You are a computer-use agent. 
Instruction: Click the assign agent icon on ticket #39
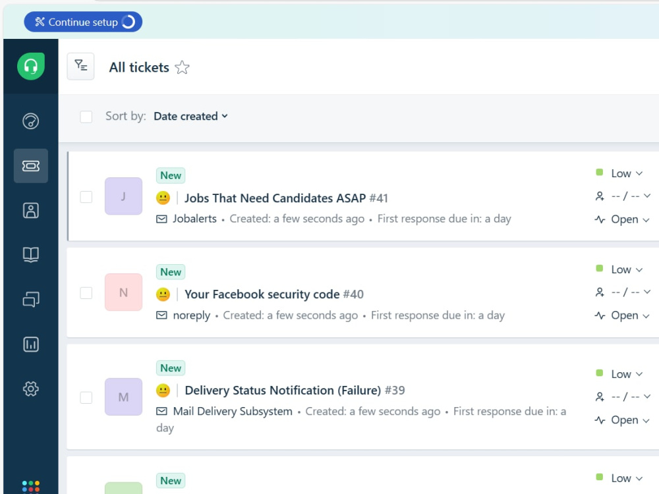600,397
